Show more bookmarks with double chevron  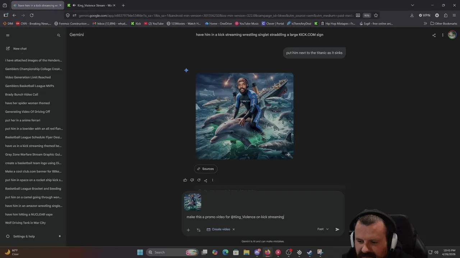click(425, 24)
